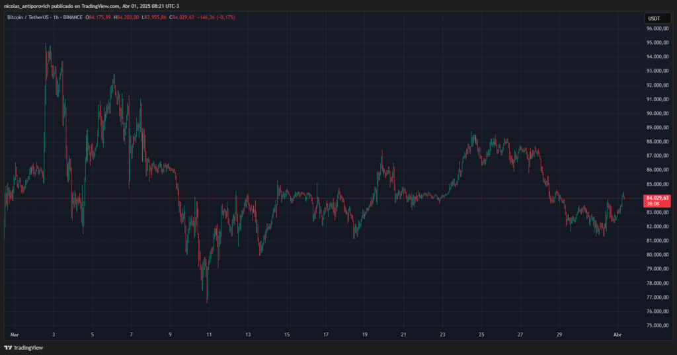Click the current price label 84.029,63
The height and width of the screenshot is (355, 677).
[x=657, y=201]
